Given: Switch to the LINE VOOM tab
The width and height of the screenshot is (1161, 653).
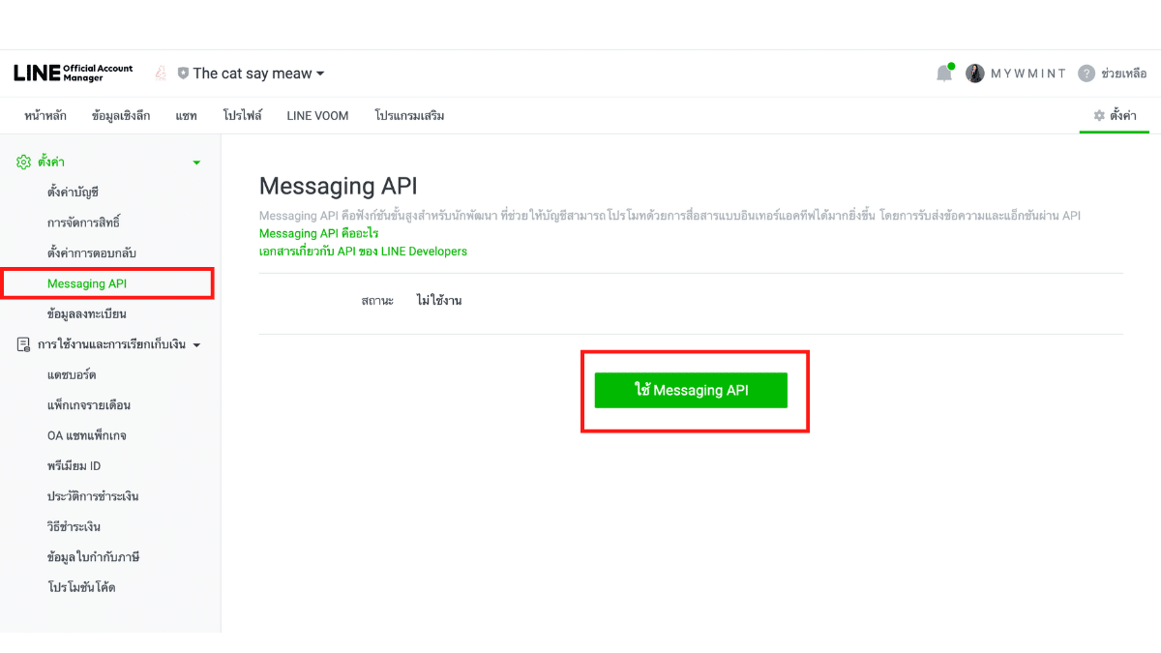Looking at the screenshot, I should pos(318,115).
